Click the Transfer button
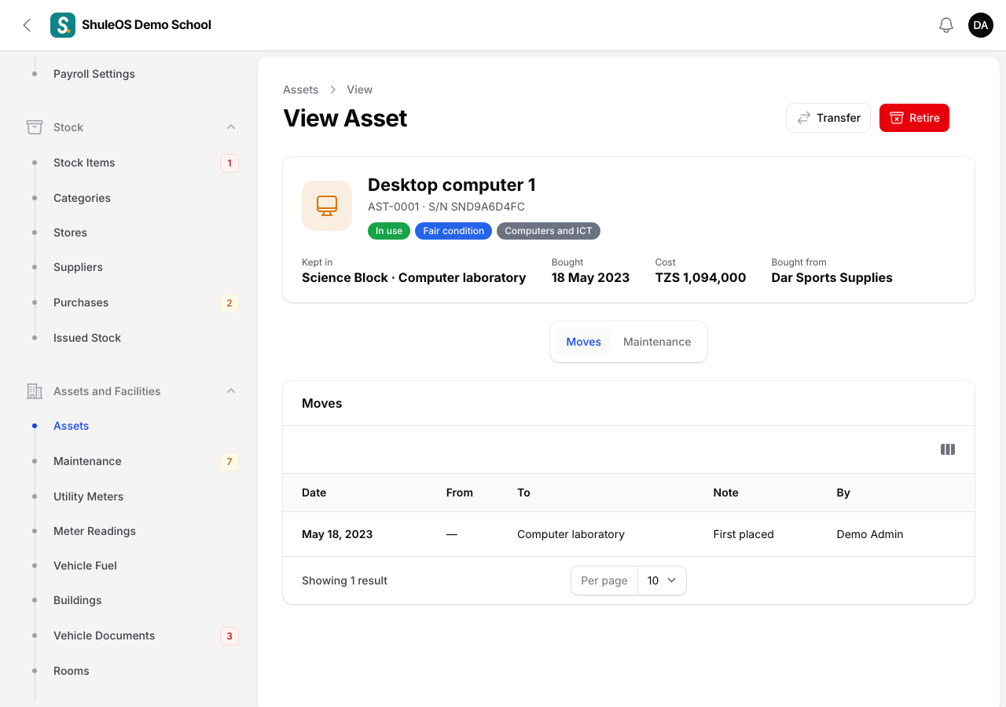Image resolution: width=1006 pixels, height=707 pixels. click(x=828, y=118)
